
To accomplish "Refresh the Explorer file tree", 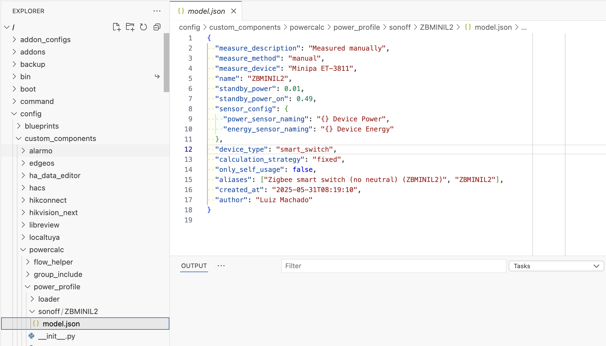I will (x=143, y=27).
